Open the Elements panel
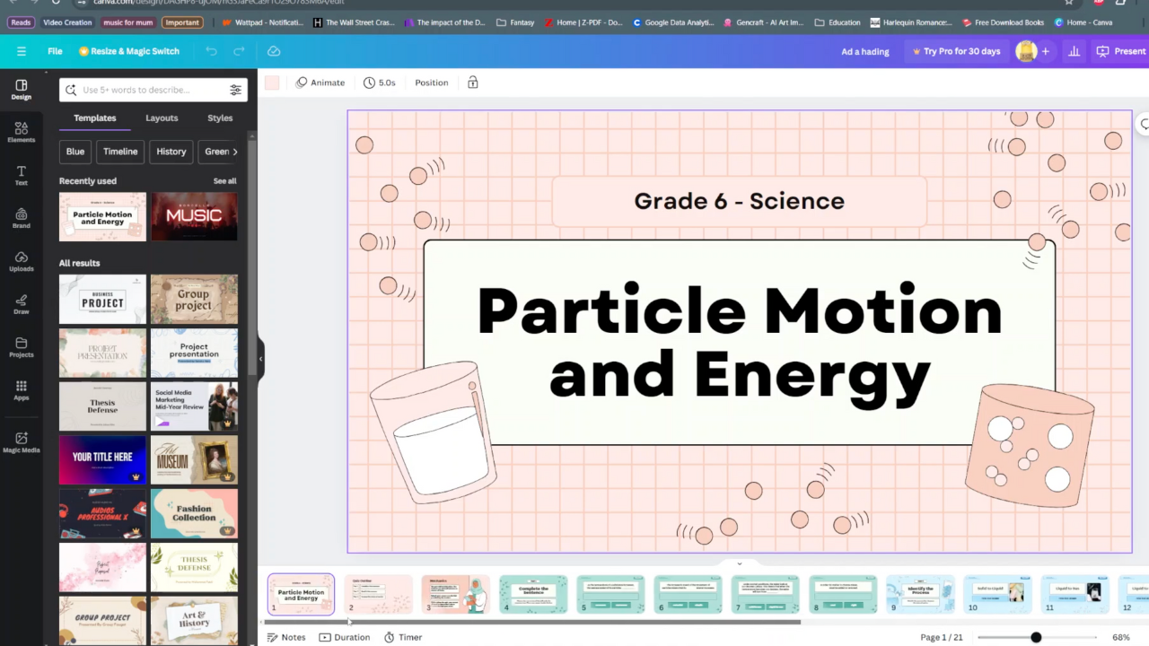Image resolution: width=1149 pixels, height=646 pixels. coord(21,132)
